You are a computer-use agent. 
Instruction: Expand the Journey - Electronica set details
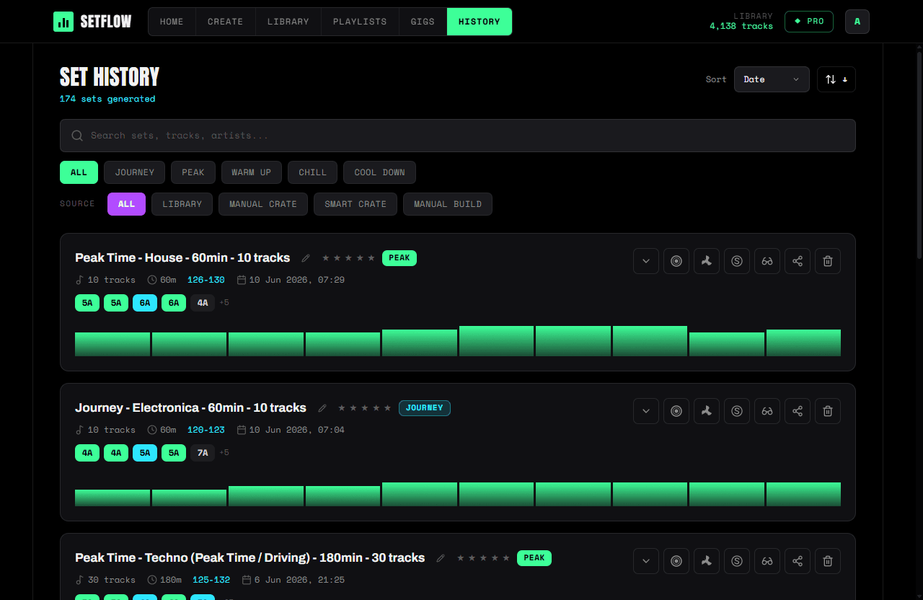(x=646, y=411)
